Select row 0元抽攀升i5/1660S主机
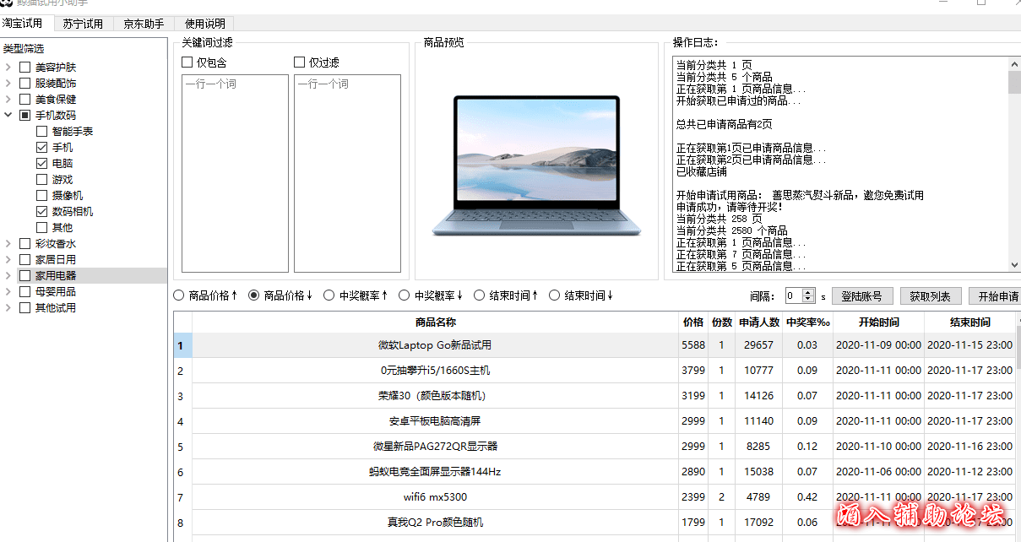This screenshot has width=1021, height=542. click(595, 371)
